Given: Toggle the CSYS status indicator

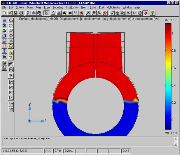Looking at the screenshot, I should coord(126,151).
